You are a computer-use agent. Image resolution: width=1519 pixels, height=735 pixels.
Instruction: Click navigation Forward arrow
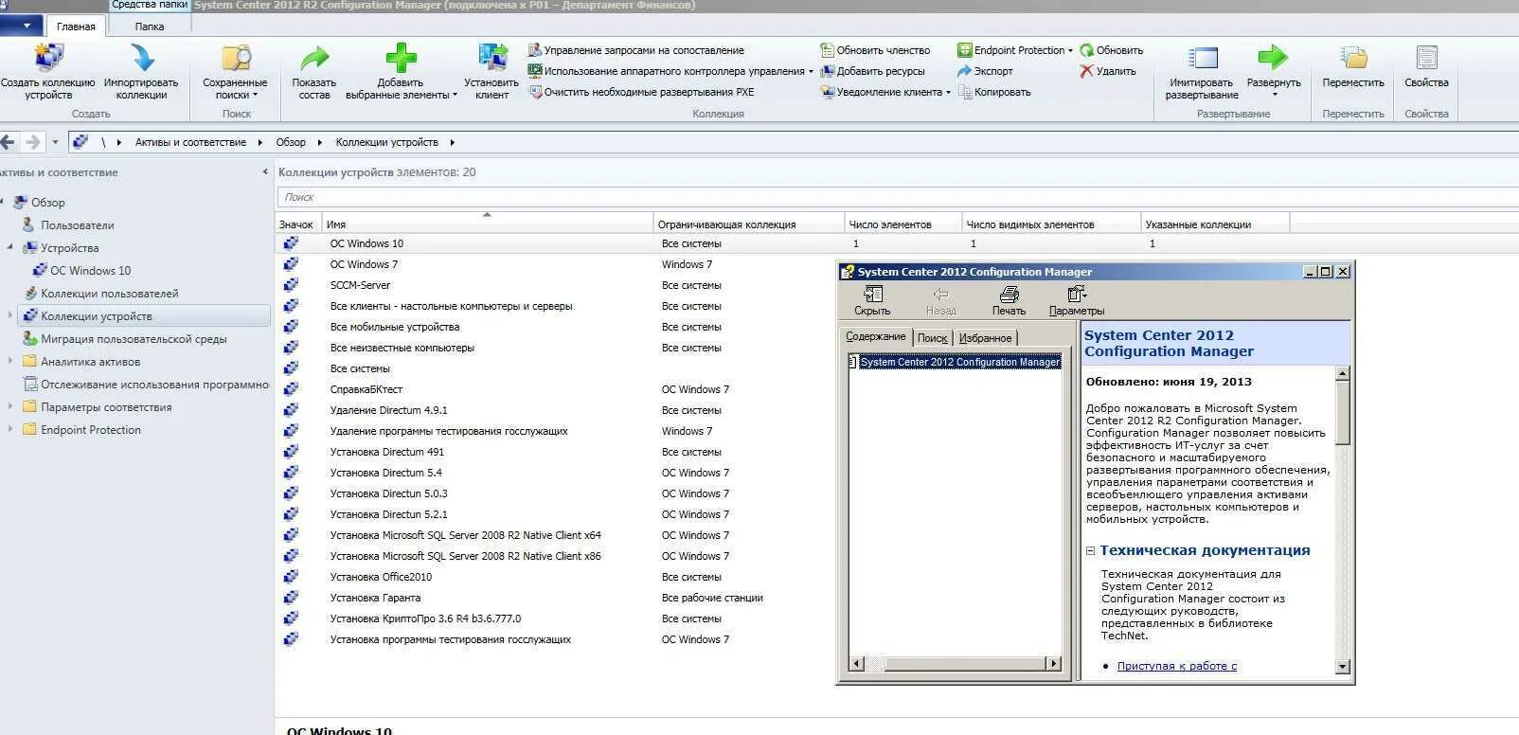tap(33, 142)
